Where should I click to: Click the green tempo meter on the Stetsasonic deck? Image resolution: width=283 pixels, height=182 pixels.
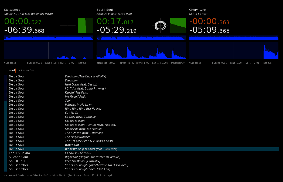(85, 26)
